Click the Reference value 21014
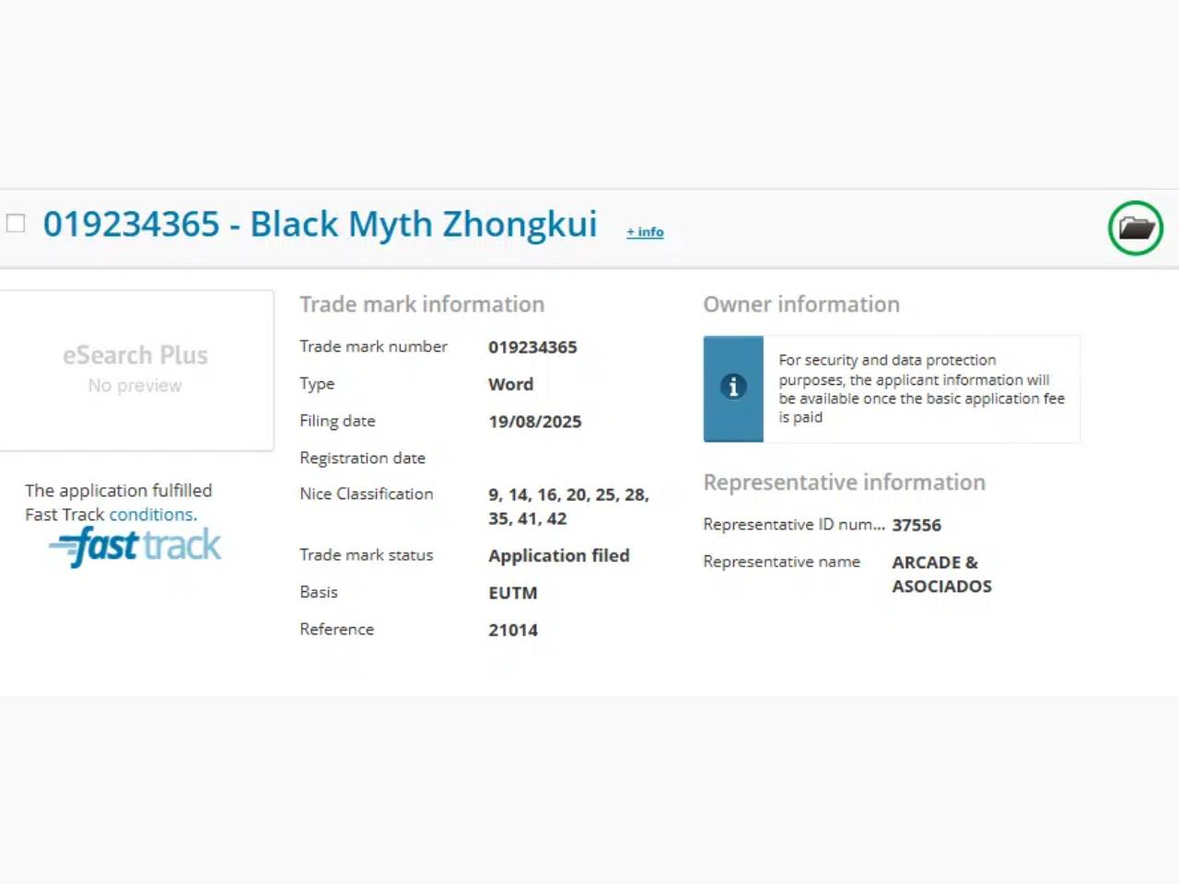 click(513, 630)
